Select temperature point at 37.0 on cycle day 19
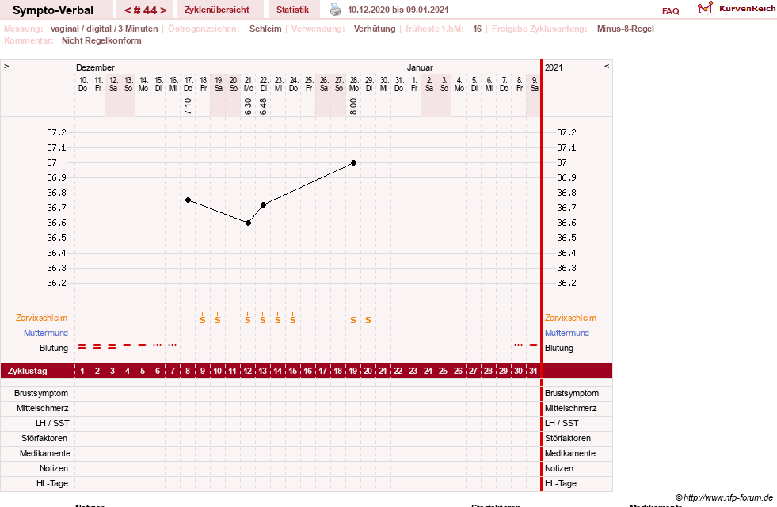 pos(353,162)
